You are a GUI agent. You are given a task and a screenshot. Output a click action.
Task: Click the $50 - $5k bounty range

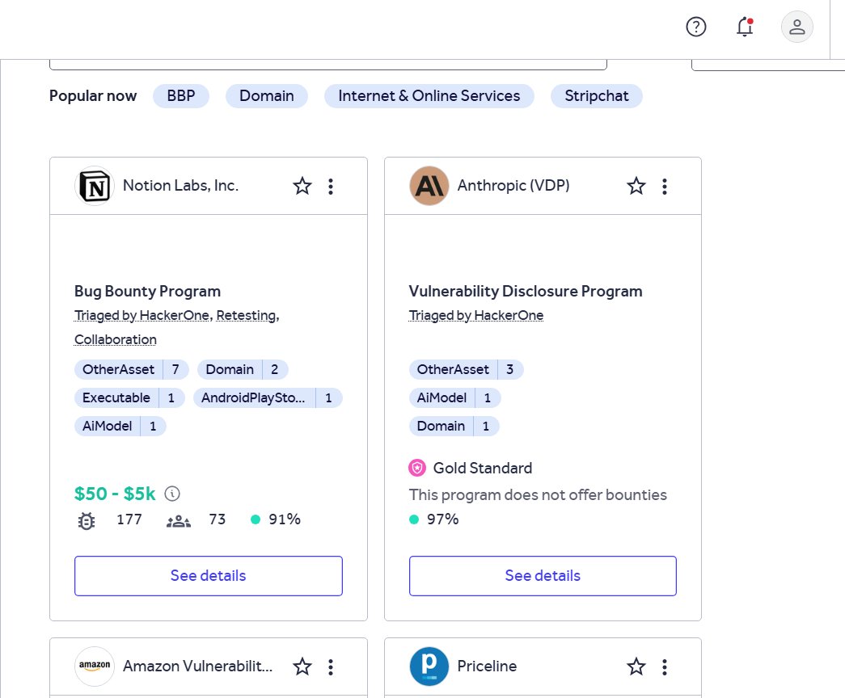pyautogui.click(x=115, y=494)
